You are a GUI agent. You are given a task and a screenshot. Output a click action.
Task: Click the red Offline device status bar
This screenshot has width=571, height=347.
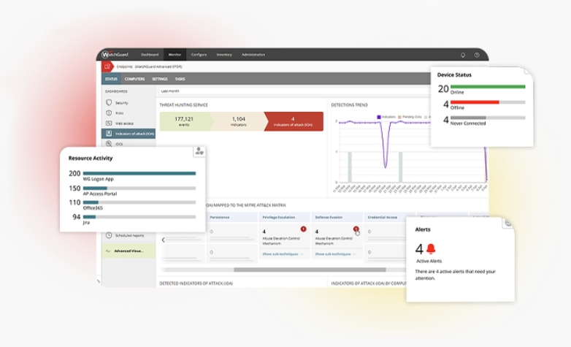pyautogui.click(x=475, y=102)
